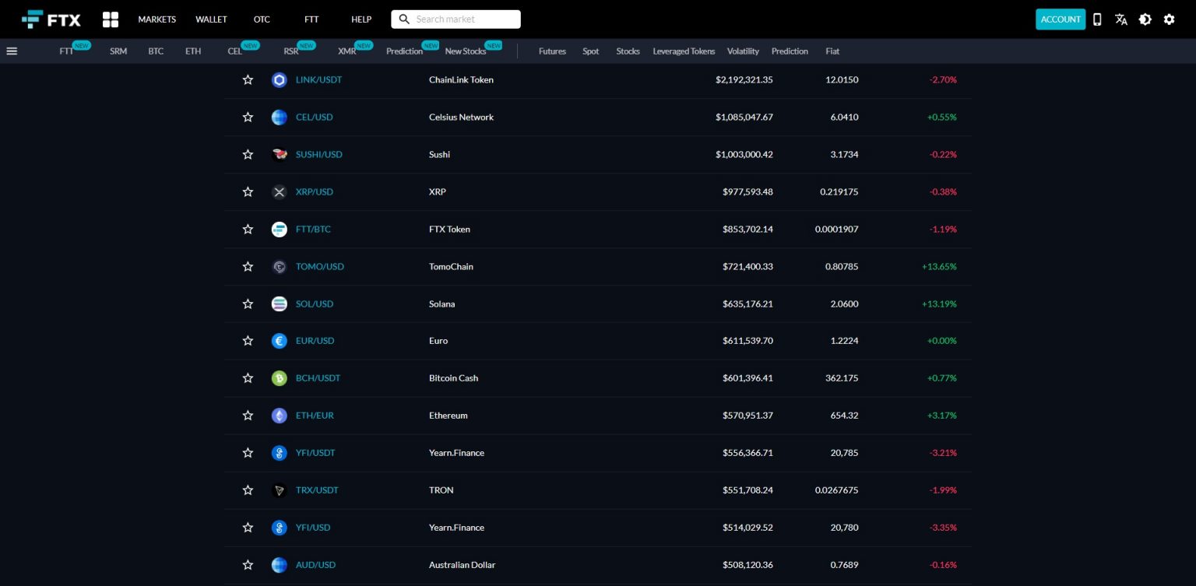
Task: Open the TRX/USDT market link
Action: point(317,490)
